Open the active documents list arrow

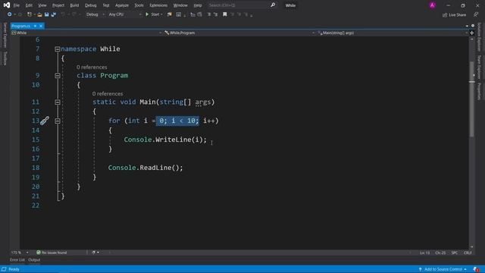coord(467,26)
